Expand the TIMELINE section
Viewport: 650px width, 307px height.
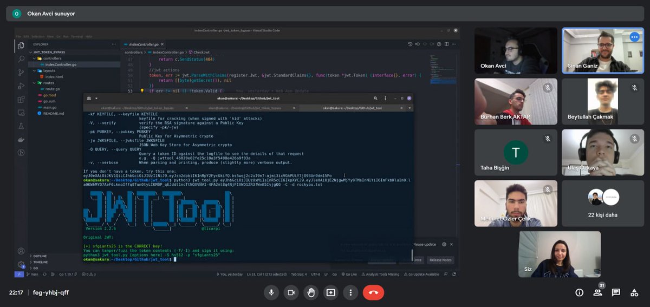tap(41, 262)
